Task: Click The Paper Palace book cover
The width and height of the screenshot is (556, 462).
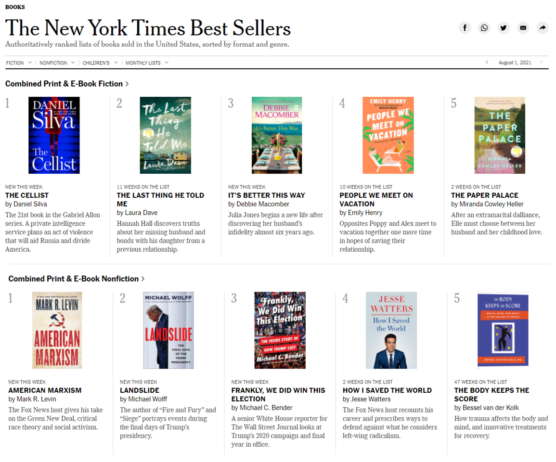Action: (x=501, y=135)
